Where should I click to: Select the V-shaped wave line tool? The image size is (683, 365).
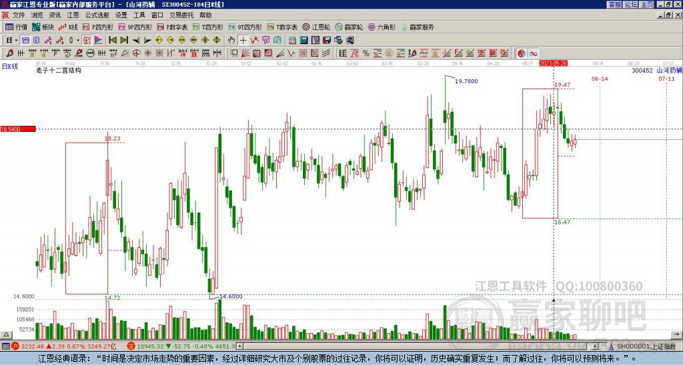click(x=291, y=53)
